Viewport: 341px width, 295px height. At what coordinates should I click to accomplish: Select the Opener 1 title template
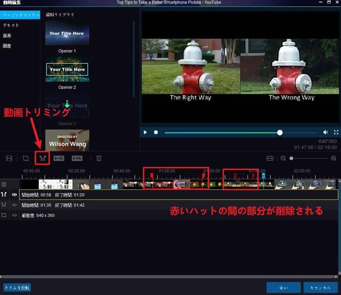click(x=67, y=33)
